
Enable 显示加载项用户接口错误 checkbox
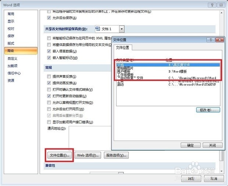(49, 122)
